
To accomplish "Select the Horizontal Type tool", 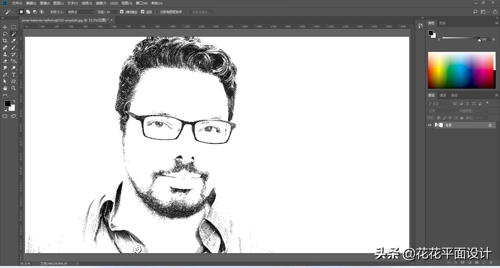I will coord(14,75).
